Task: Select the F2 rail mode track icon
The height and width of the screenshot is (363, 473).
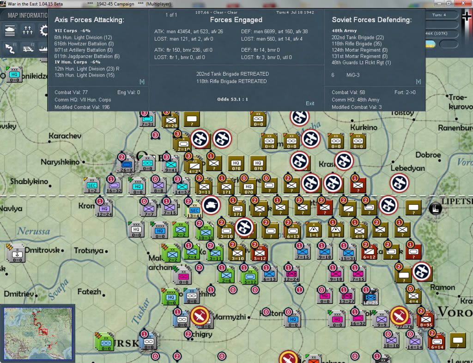Action: tap(28, 48)
